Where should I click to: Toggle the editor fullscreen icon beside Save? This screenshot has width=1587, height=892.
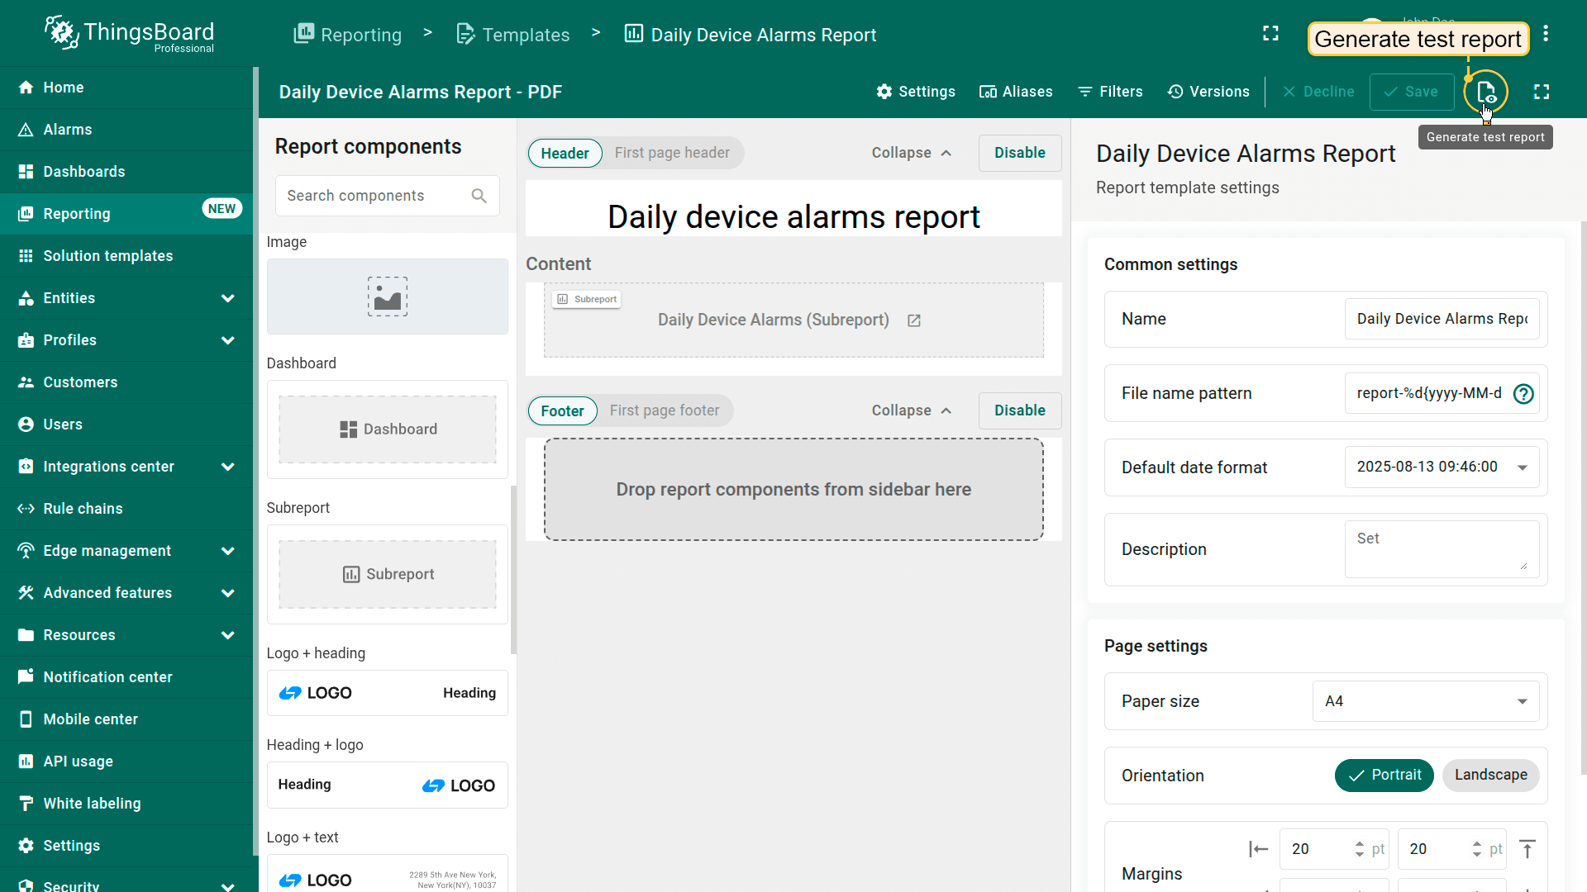tap(1542, 92)
